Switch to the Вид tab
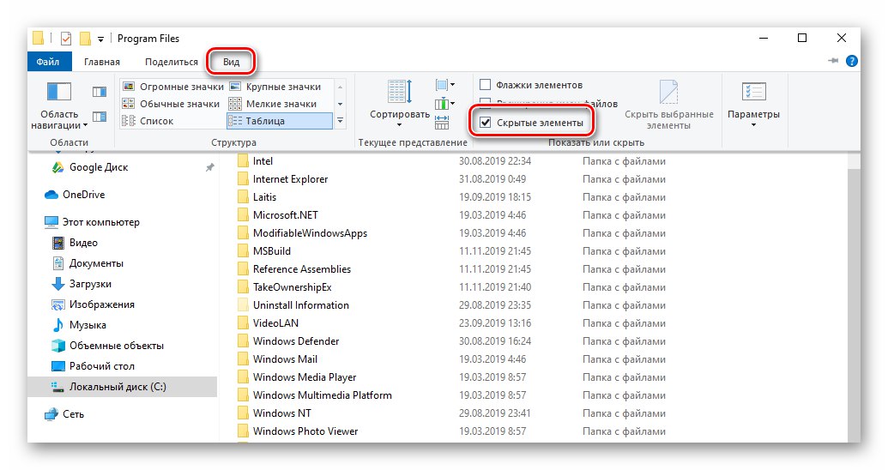888x470 pixels. tap(231, 62)
